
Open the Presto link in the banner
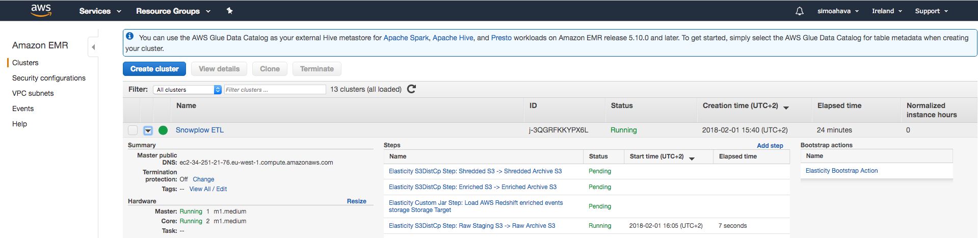501,38
